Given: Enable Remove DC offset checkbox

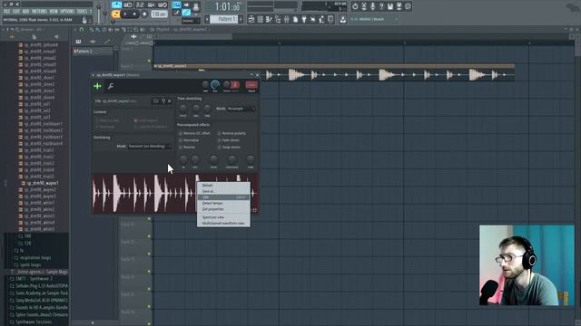Looking at the screenshot, I should coord(181,133).
